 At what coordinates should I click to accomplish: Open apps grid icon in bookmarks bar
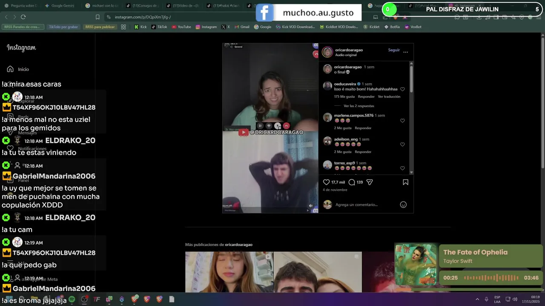tap(123, 27)
